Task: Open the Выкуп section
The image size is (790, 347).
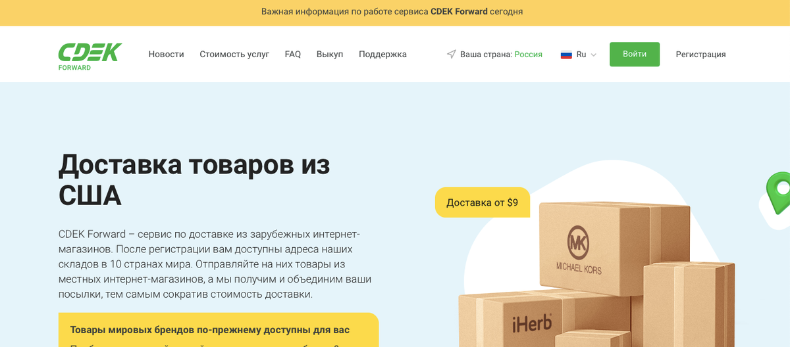Action: (x=330, y=55)
